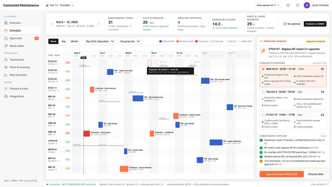
Task: Click the Policies & rules list icon
Action: pyautogui.click(x=6, y=89)
